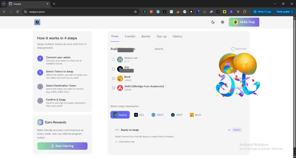The width and height of the screenshot is (296, 158).
Task: Close the Swappa browser tab
Action: 47,4
